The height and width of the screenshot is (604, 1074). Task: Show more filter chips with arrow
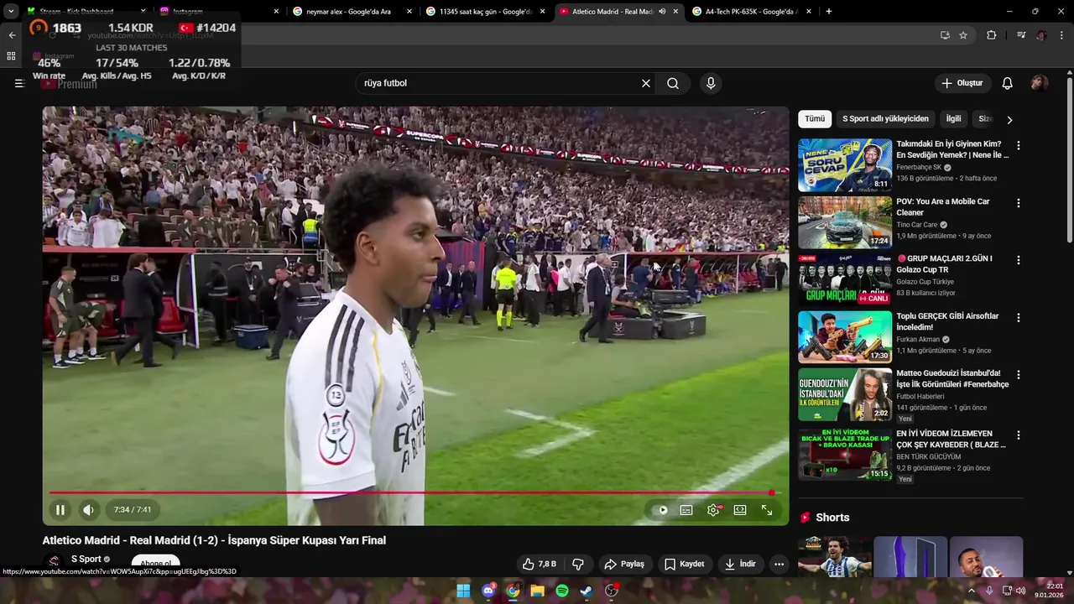tap(1009, 120)
